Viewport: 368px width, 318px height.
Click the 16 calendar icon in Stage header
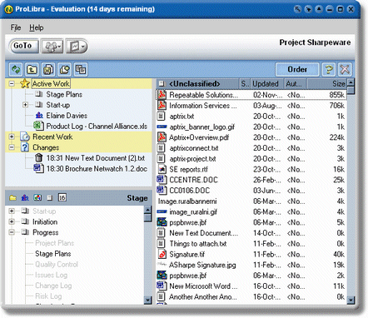coord(62,197)
